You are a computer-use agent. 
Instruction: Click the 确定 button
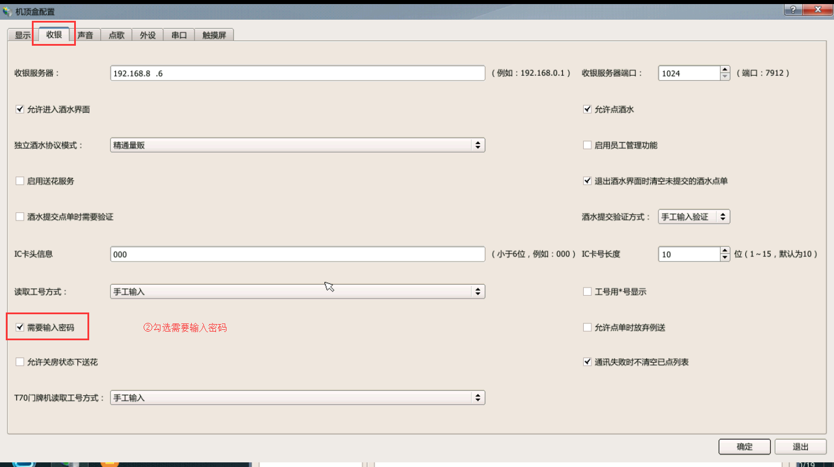[x=744, y=447]
